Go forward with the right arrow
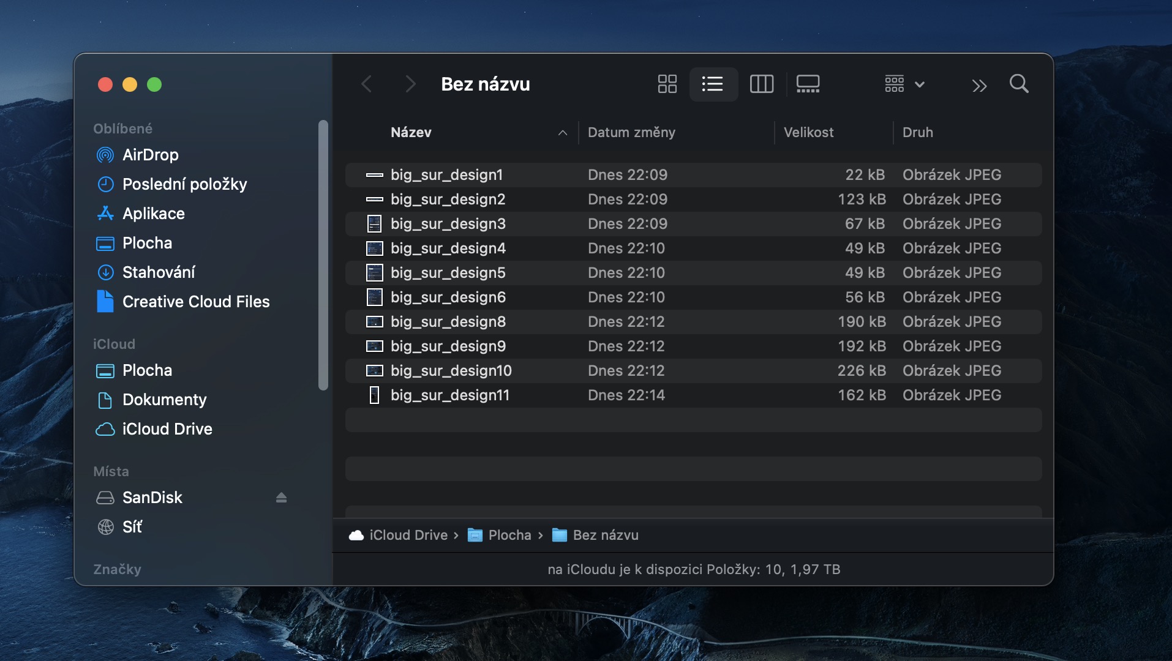Viewport: 1172px width, 661px height. 410,84
